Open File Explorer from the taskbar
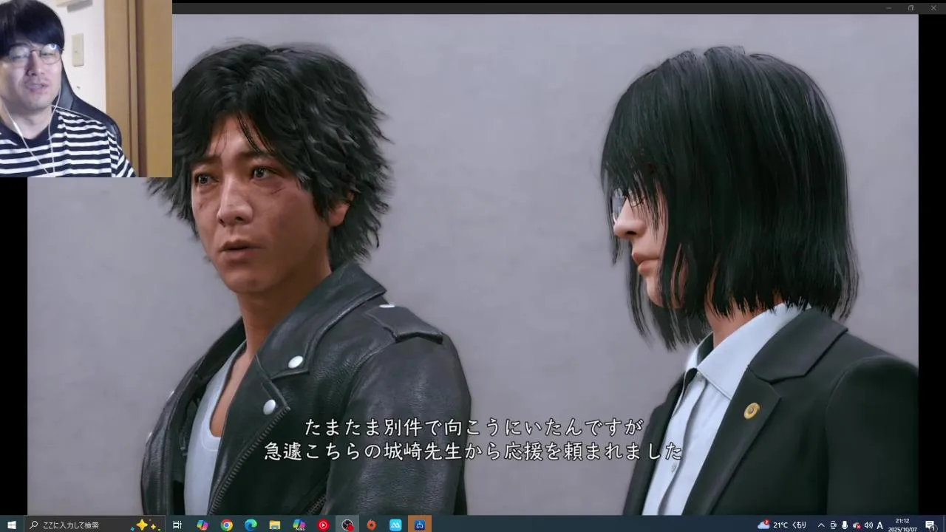This screenshot has height=532, width=946. pos(275,525)
